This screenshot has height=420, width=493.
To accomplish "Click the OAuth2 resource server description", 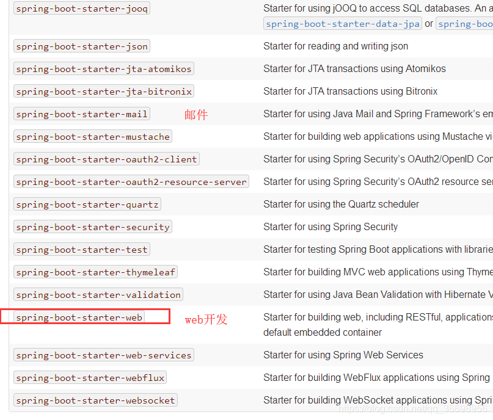I will click(378, 182).
